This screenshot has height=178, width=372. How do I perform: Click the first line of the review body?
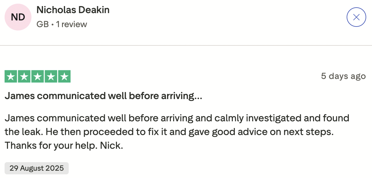pos(177,118)
